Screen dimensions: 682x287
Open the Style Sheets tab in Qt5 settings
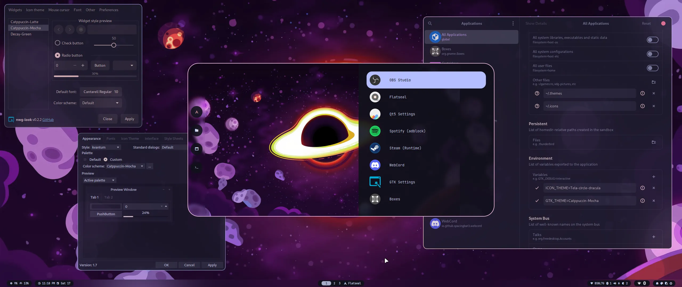[x=173, y=138]
